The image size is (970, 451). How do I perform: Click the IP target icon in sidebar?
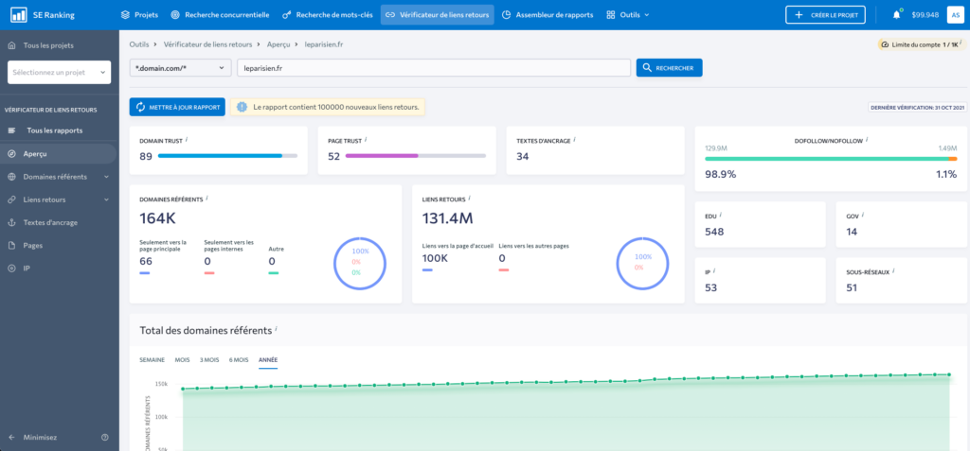(x=11, y=269)
